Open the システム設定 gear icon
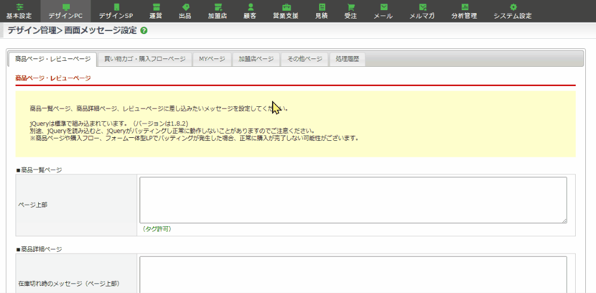 coord(512,7)
